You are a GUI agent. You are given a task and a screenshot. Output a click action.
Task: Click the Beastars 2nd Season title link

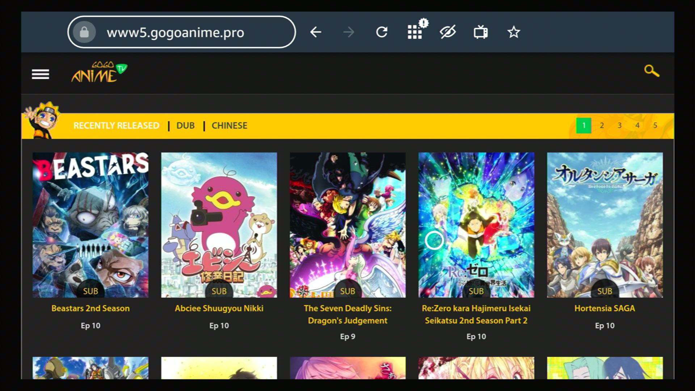(x=90, y=308)
